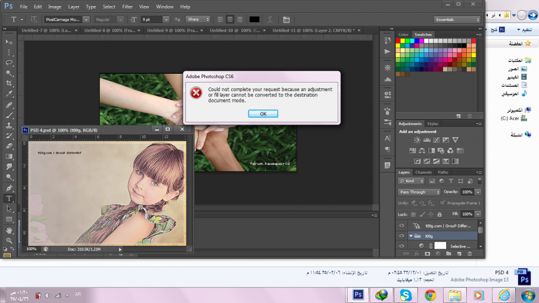539x303 pixels.
Task: Toggle the Propagate Frame 1 checkbox
Action: [x=443, y=203]
